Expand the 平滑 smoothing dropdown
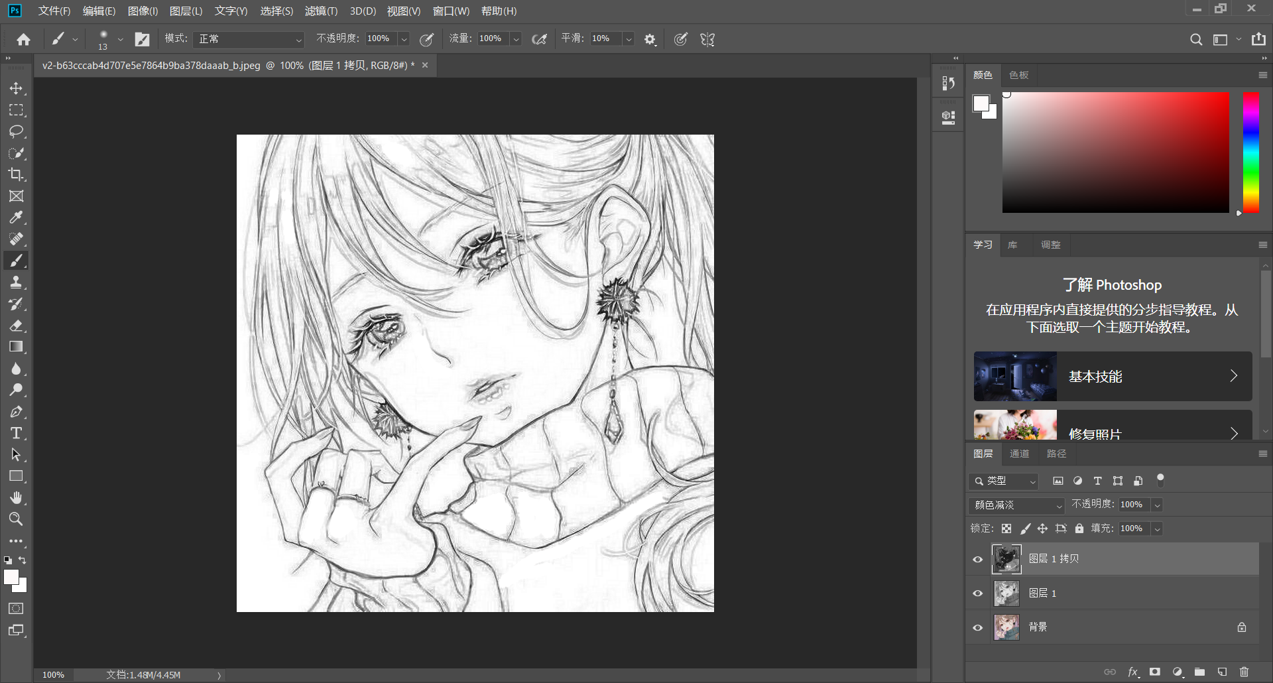The image size is (1273, 683). (629, 39)
